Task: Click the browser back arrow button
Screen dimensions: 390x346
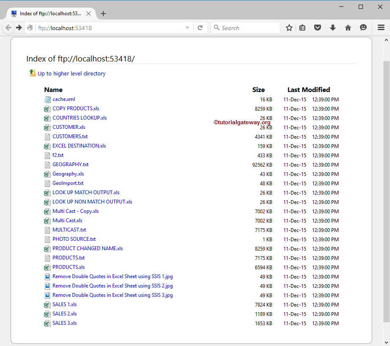Action: pos(8,28)
